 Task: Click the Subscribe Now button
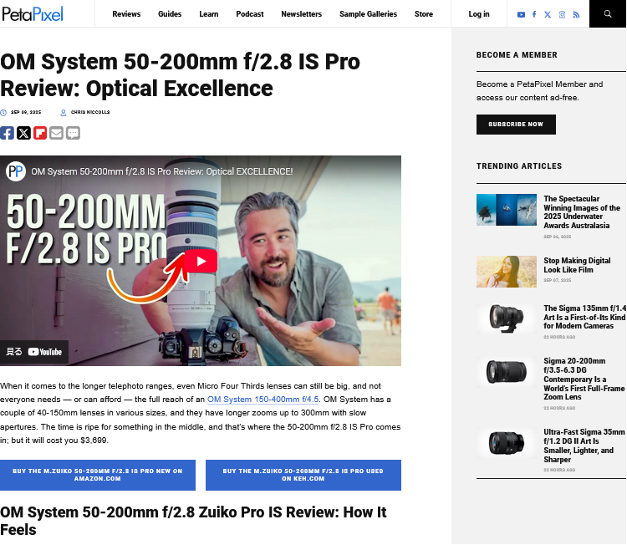point(516,125)
